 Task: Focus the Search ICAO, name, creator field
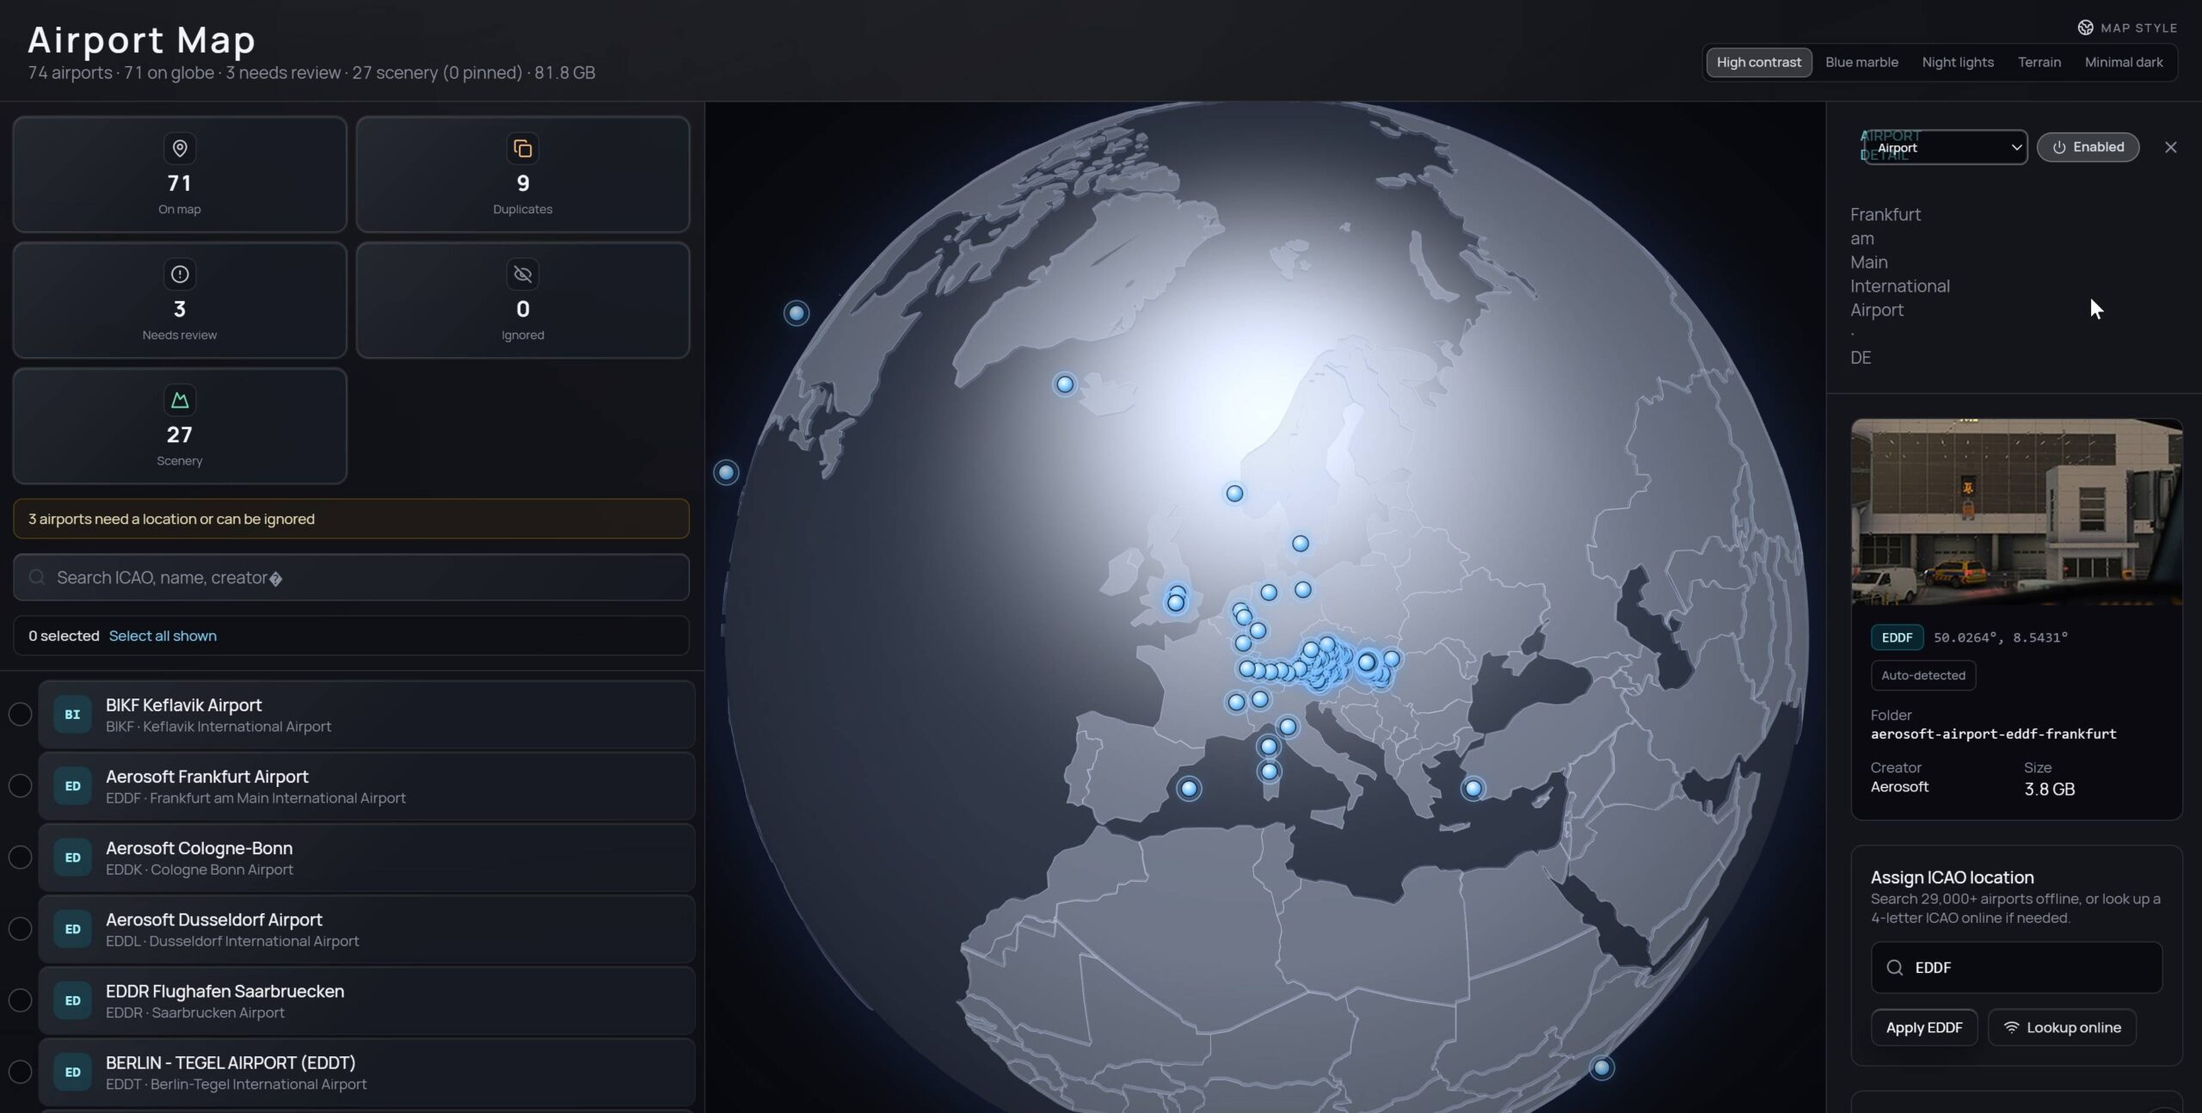[x=351, y=577]
